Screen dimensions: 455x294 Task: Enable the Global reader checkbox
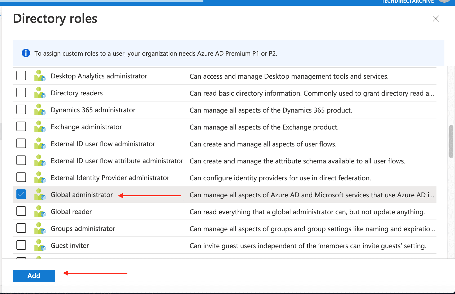[21, 211]
